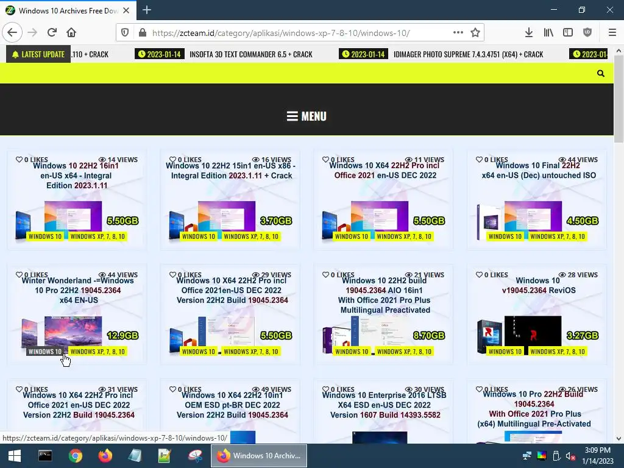
Task: Open Insofta 3D Text Commander ticker item
Action: [250, 54]
